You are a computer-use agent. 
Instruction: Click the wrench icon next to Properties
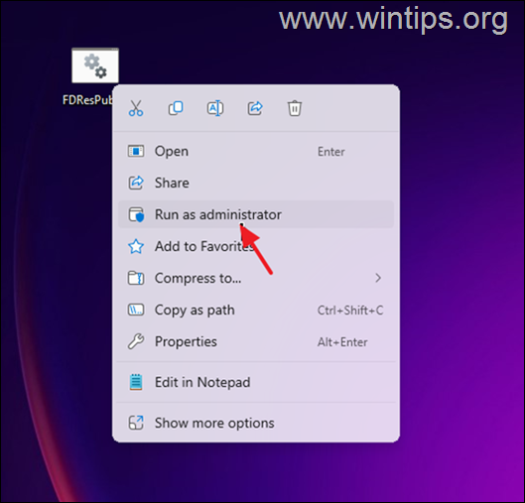coord(136,341)
